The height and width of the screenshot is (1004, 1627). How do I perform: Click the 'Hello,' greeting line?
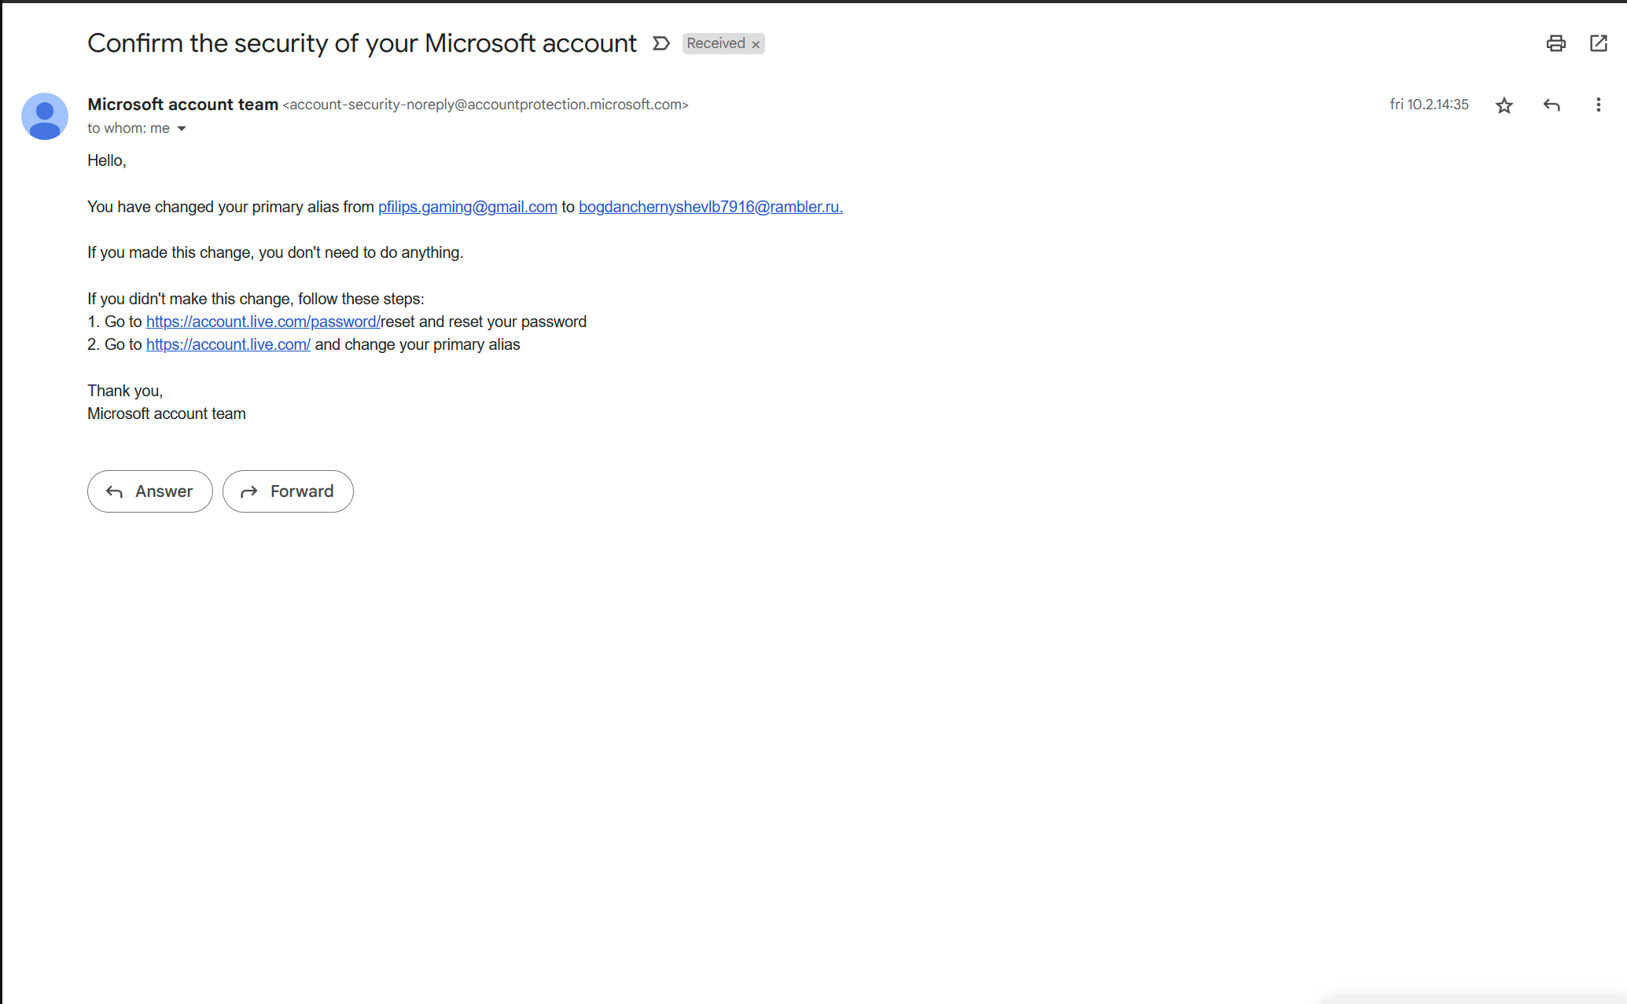point(107,160)
